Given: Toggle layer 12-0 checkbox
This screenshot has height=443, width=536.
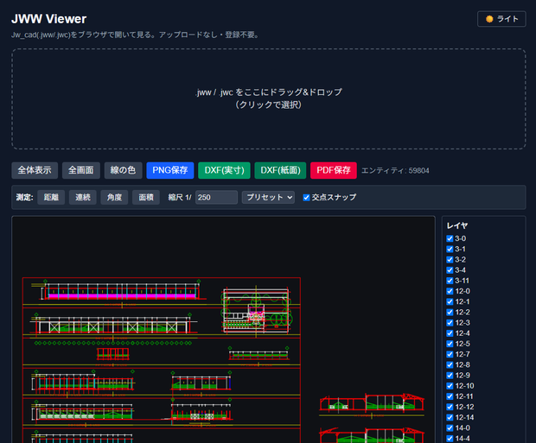Looking at the screenshot, I should [450, 291].
